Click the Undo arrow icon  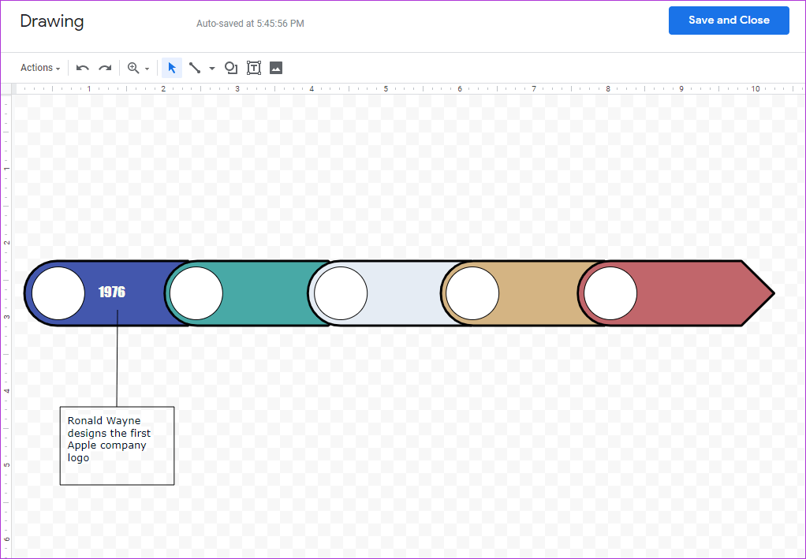83,68
